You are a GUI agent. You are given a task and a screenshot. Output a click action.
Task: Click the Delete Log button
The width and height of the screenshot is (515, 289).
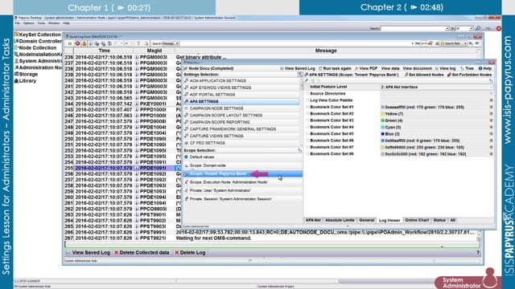click(190, 253)
